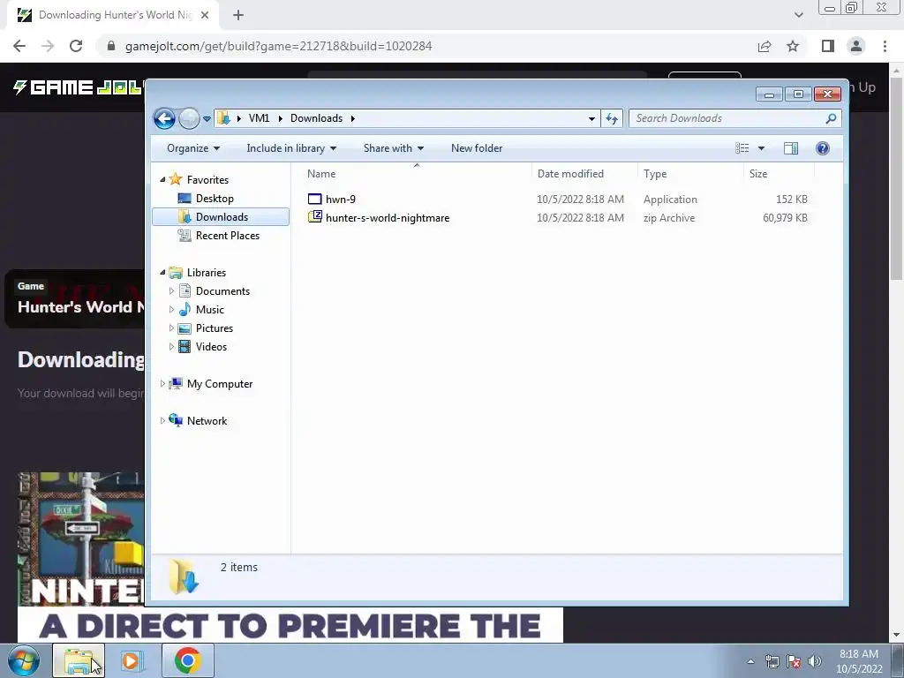The image size is (904, 678).
Task: Focus the Search Downloads field
Action: [x=734, y=118]
